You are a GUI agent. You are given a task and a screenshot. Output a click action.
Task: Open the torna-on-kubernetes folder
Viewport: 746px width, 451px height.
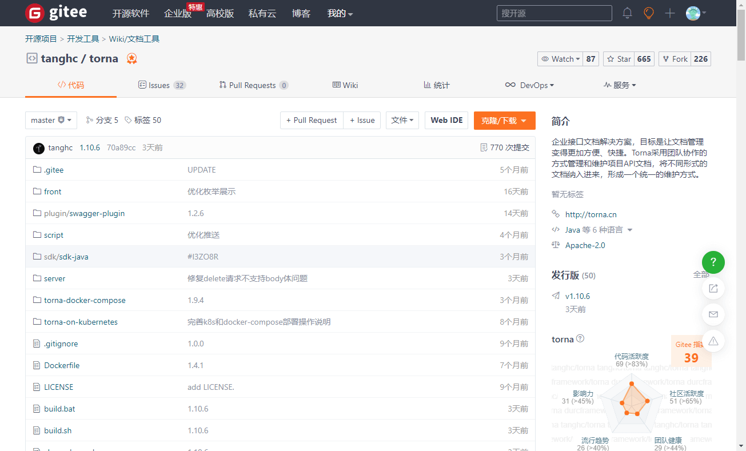pos(81,322)
